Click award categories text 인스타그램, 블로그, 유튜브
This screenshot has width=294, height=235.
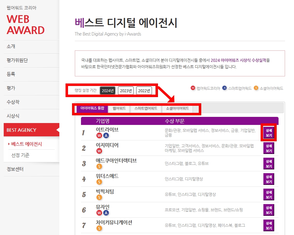(186, 164)
